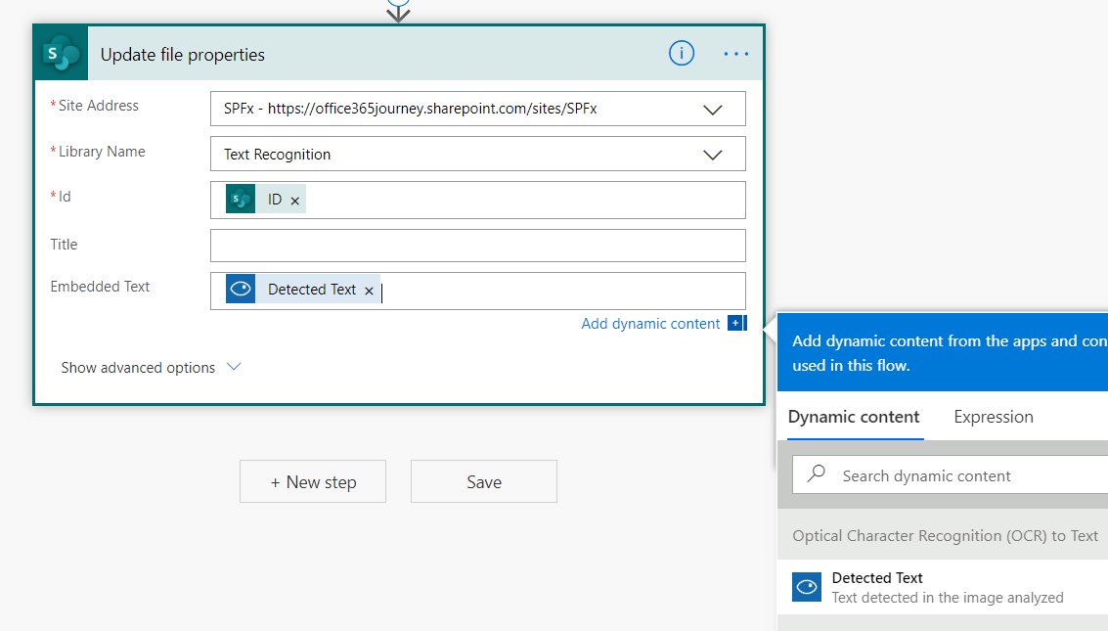Screen dimensions: 1108x631
Task: Click the plus icon beside Add dynamic content
Action: tap(736, 323)
